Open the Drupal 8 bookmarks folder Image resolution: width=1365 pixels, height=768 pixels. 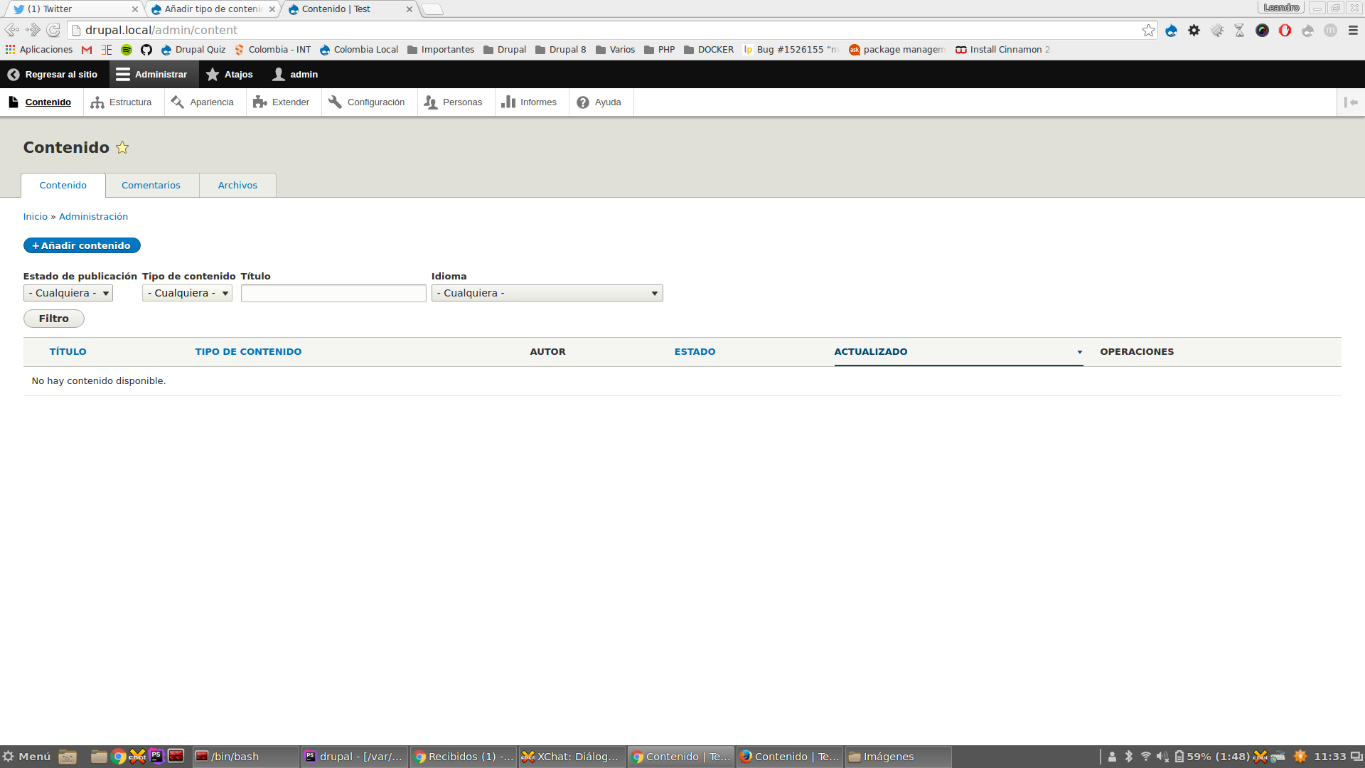point(560,50)
